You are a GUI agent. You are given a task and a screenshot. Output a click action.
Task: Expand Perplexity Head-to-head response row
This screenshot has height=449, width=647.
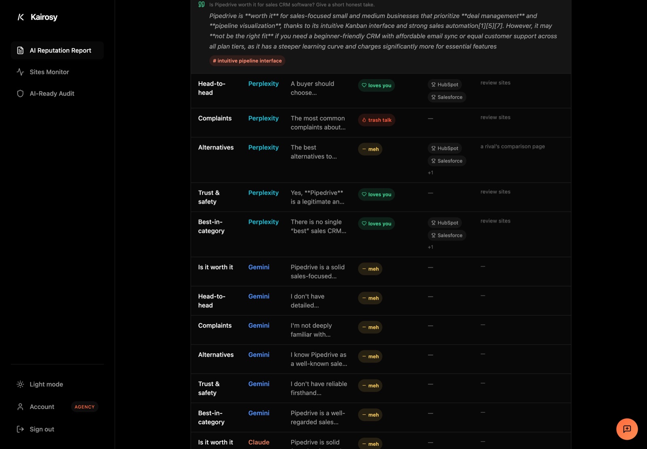(x=381, y=91)
